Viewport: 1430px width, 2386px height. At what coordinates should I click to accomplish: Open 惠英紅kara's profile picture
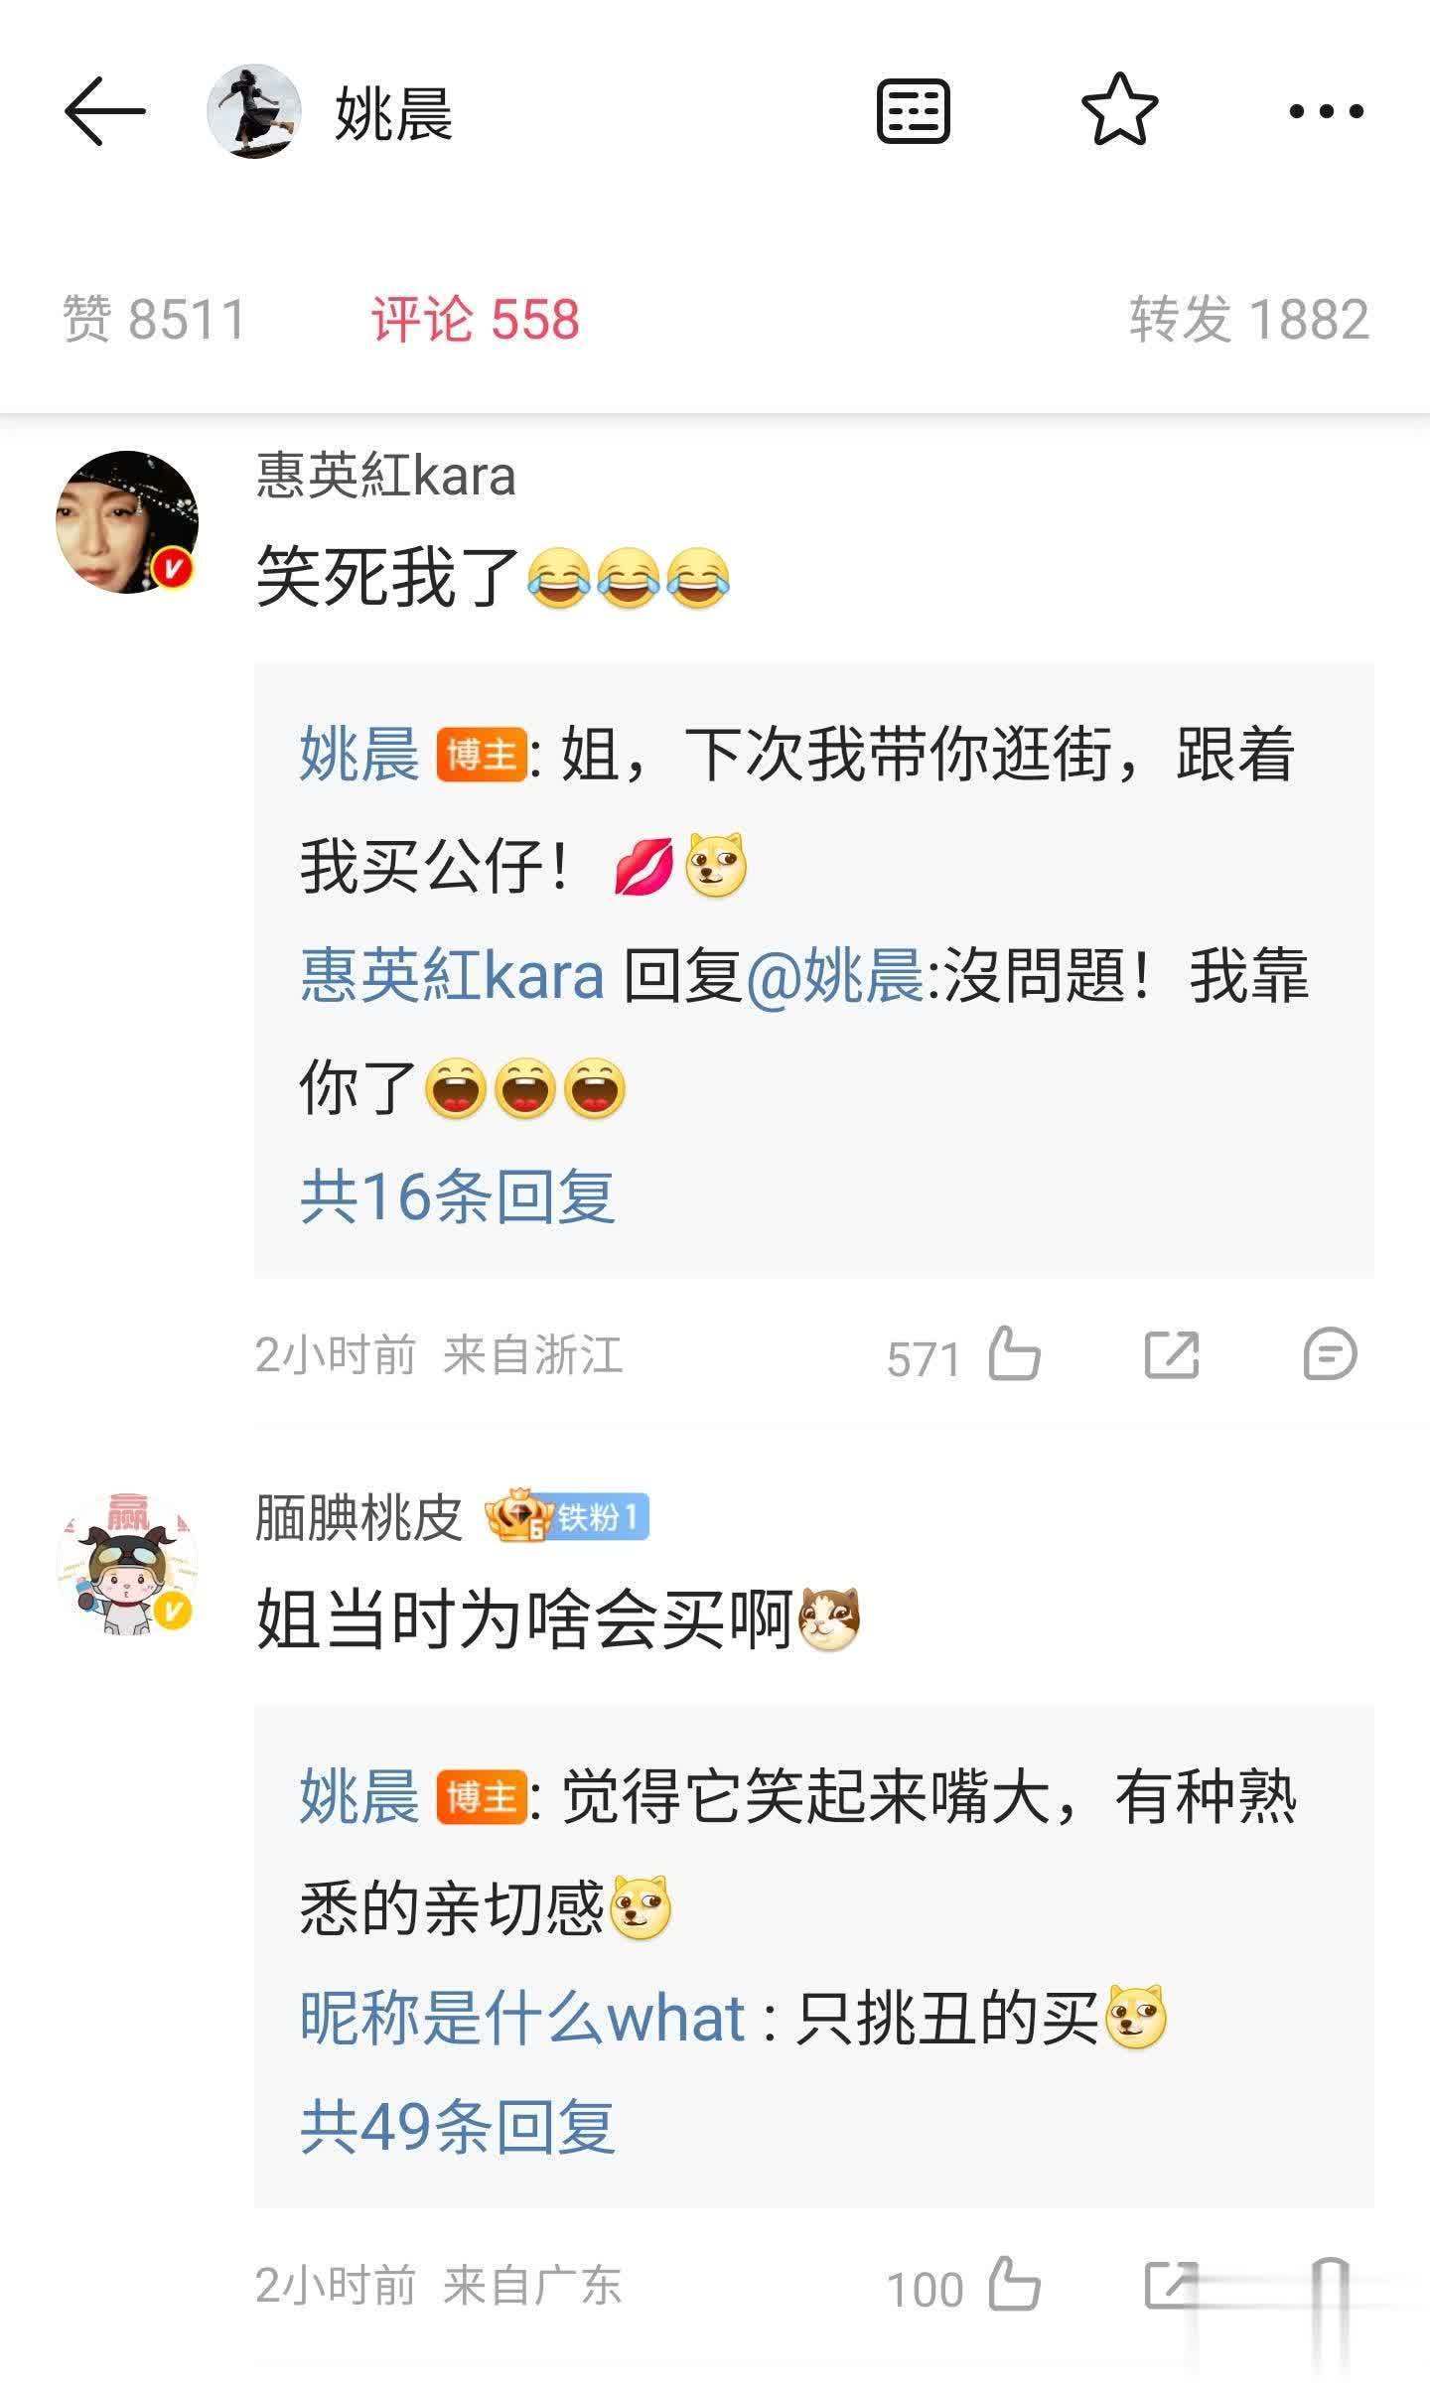pyautogui.click(x=127, y=522)
